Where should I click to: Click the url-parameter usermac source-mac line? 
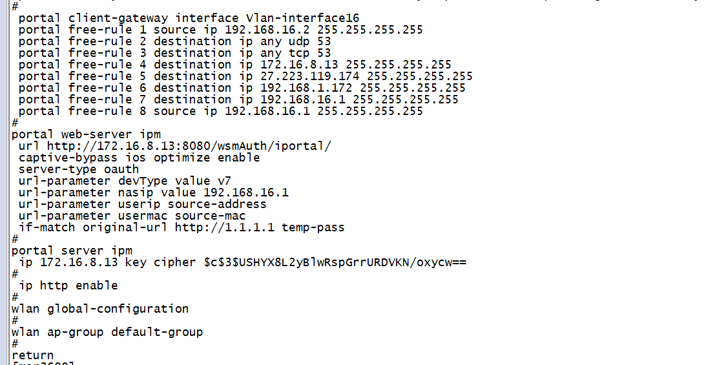[x=132, y=216]
